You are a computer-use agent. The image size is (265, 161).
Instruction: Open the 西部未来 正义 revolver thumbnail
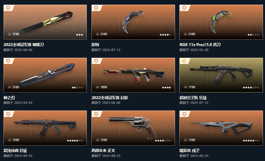pos(133,128)
